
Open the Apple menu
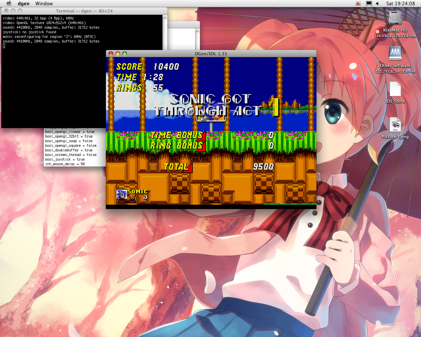coord(9,4)
